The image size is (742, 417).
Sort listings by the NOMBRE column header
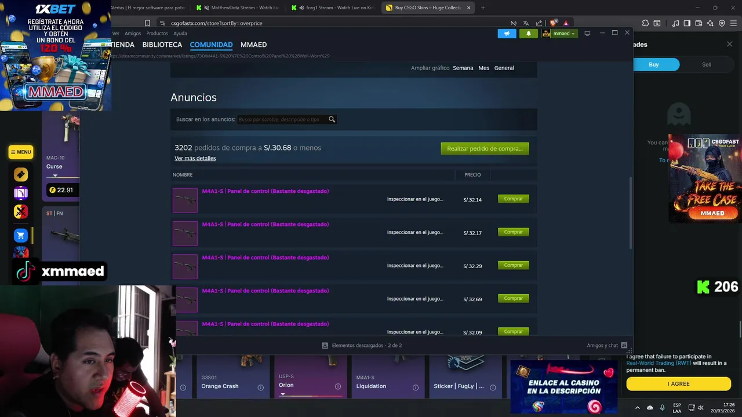coord(183,174)
